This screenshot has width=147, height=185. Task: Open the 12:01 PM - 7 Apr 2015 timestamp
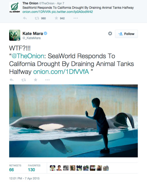pyautogui.click(x=24, y=179)
